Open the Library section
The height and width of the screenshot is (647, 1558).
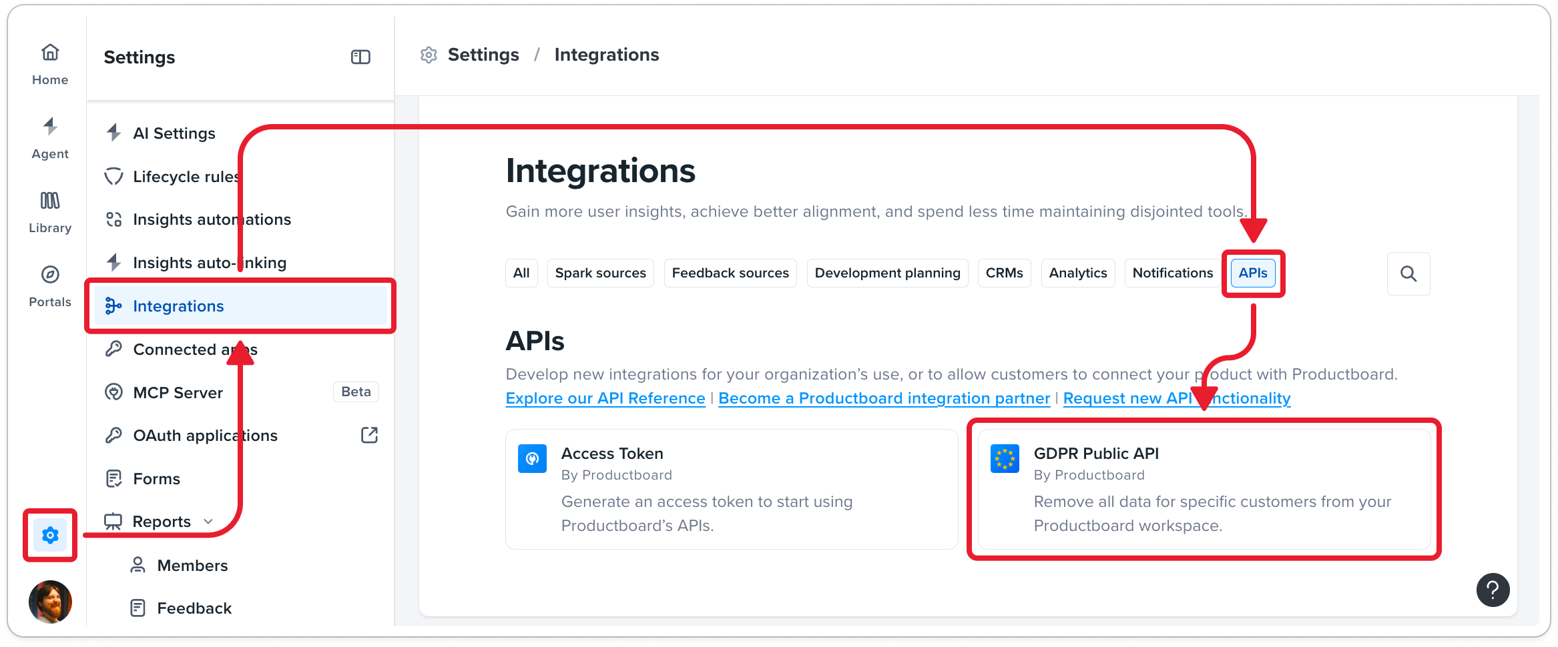point(50,213)
